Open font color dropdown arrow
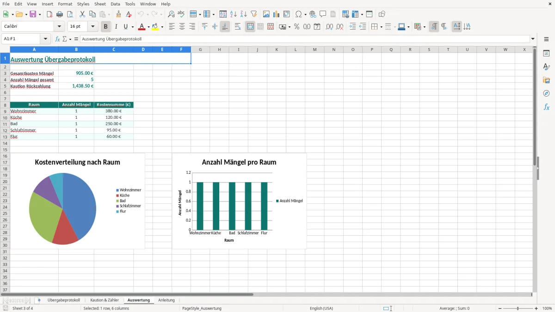555x312 pixels. point(148,27)
